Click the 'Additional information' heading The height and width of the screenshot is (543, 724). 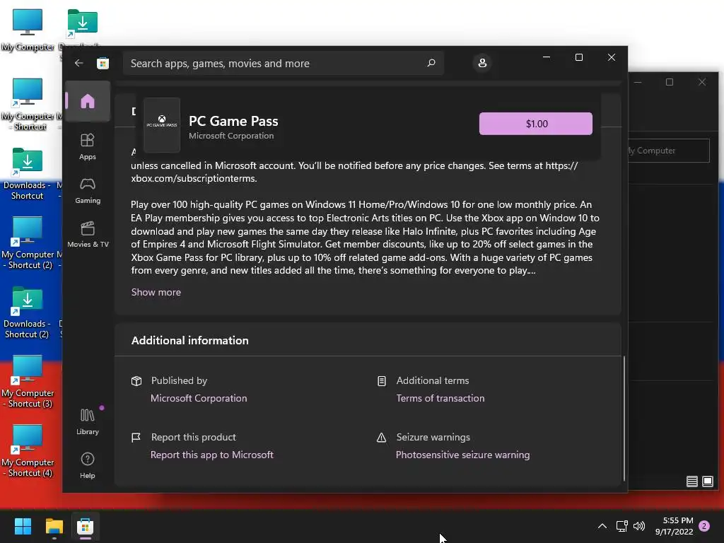189,340
